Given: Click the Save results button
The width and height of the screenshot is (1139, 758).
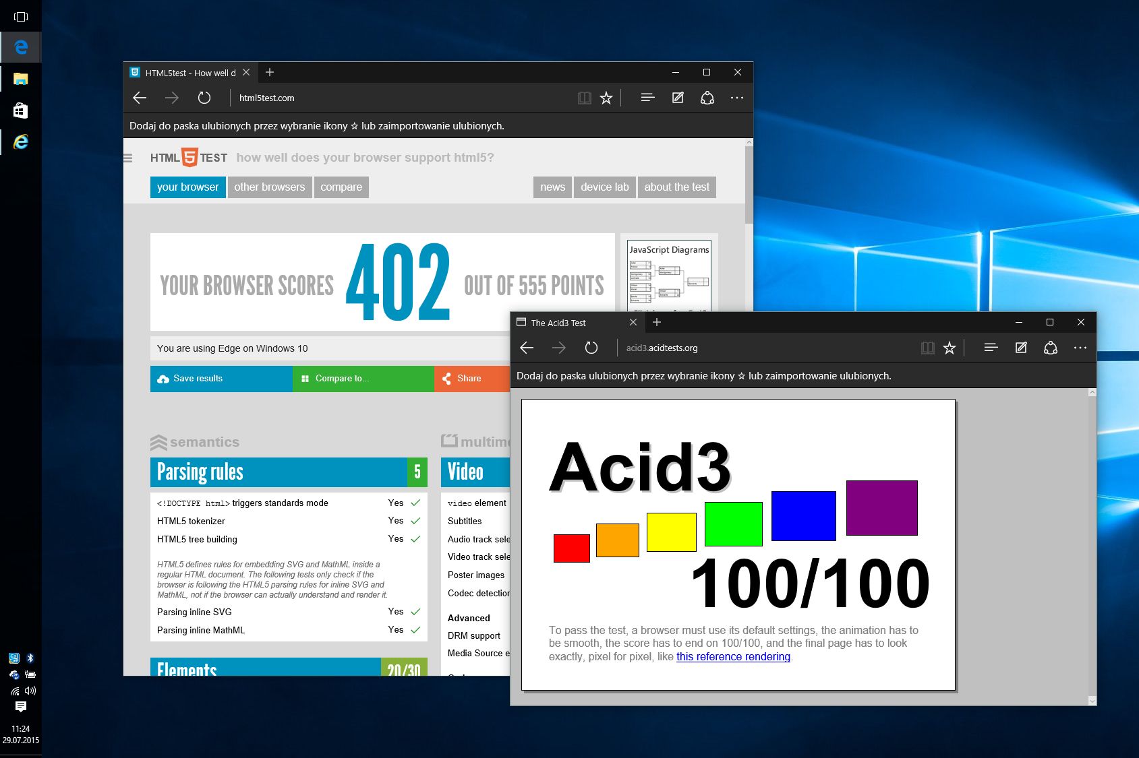Looking at the screenshot, I should coord(221,379).
